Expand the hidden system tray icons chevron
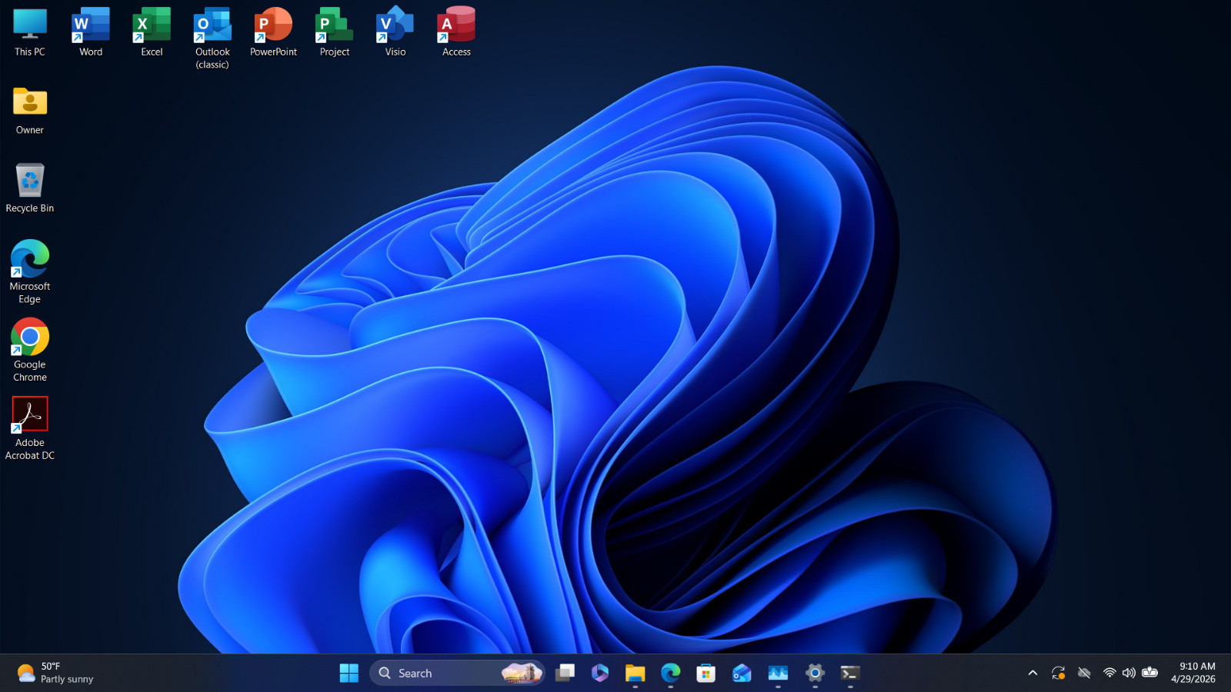 pyautogui.click(x=1033, y=674)
